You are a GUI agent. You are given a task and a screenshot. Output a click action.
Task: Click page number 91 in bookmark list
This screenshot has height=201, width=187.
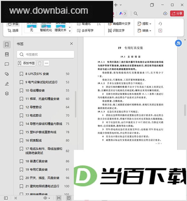pyautogui.click(x=67, y=170)
